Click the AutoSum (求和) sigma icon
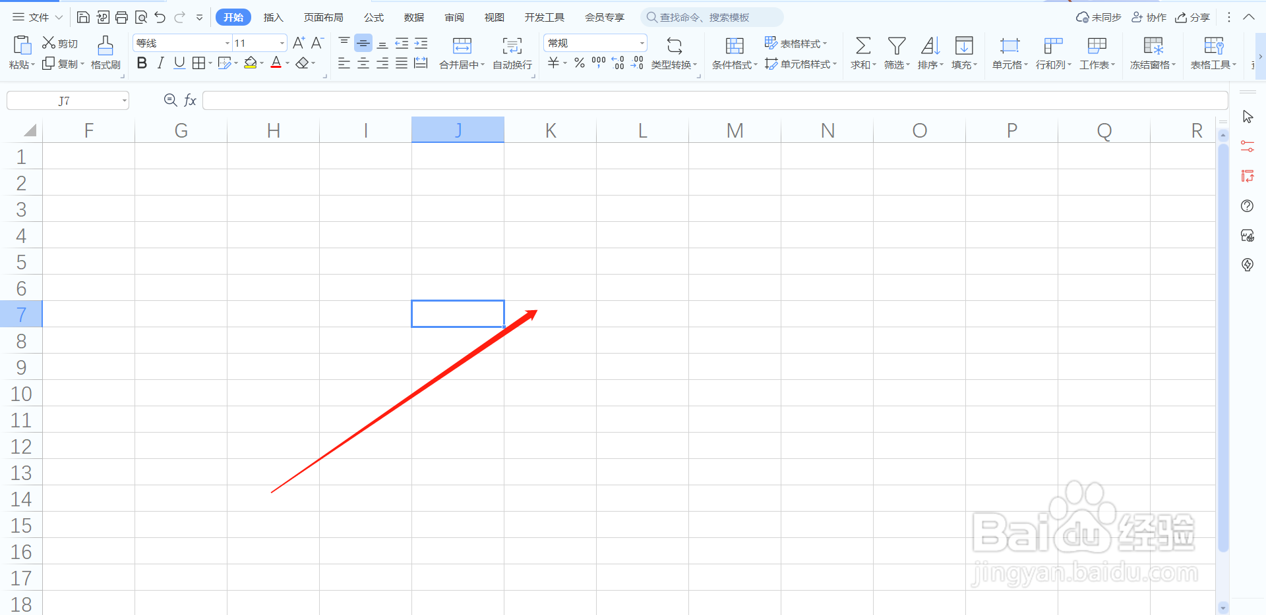This screenshot has width=1266, height=615. pyautogui.click(x=863, y=45)
